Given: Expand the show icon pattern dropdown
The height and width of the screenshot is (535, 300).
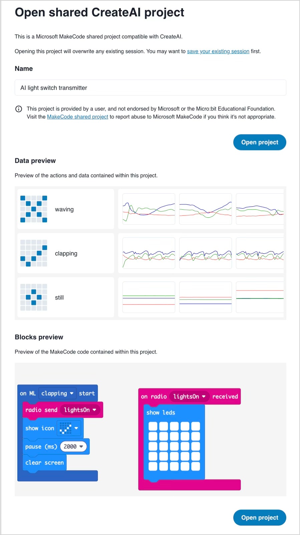Looking at the screenshot, I should click(x=76, y=428).
